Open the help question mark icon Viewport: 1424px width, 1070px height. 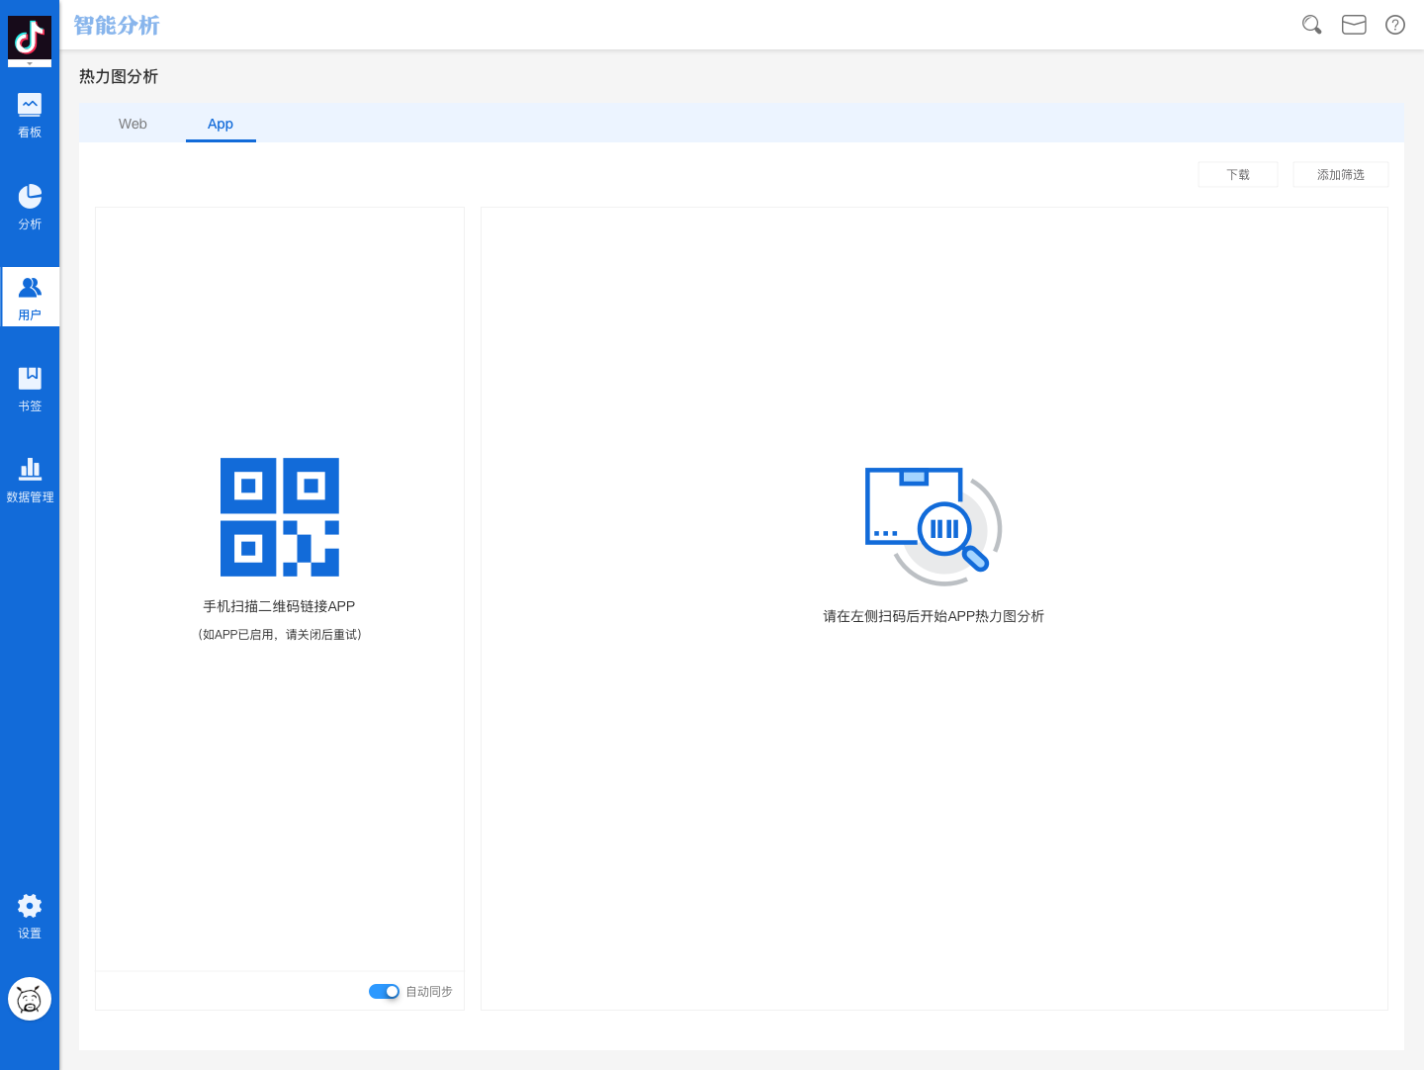pyautogui.click(x=1395, y=25)
